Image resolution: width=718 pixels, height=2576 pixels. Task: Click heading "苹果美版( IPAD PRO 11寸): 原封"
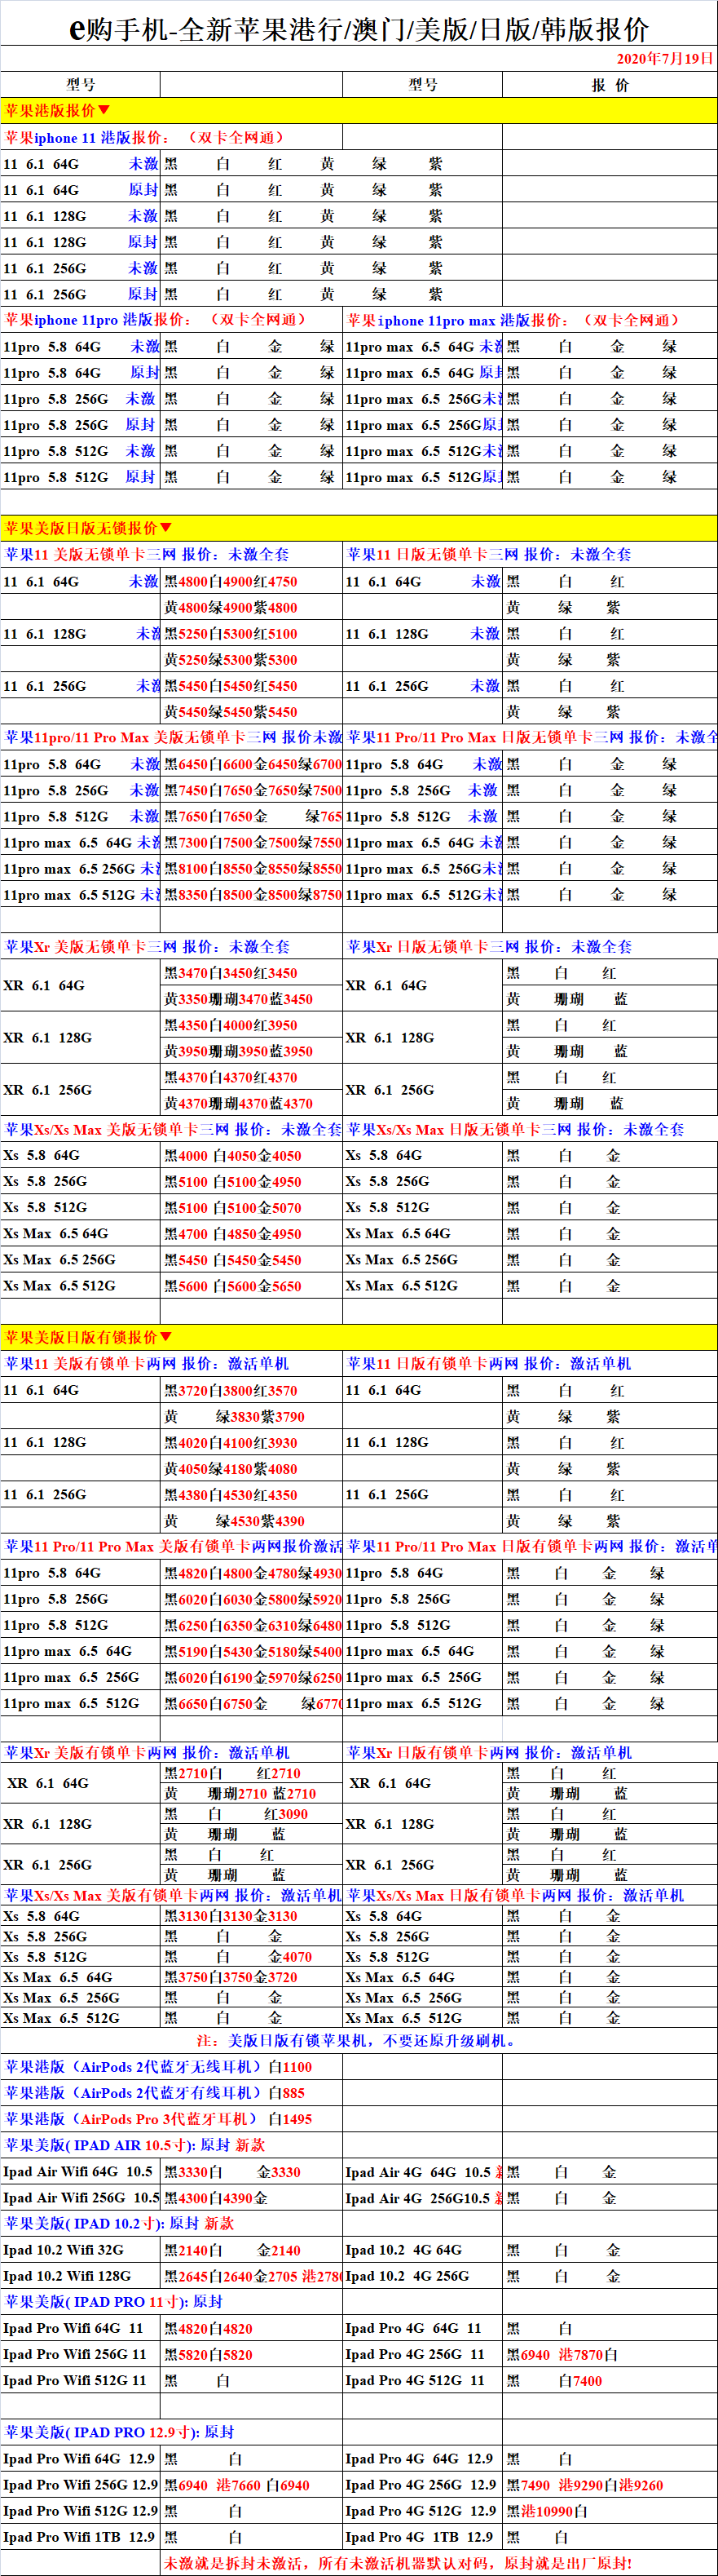114,2301
